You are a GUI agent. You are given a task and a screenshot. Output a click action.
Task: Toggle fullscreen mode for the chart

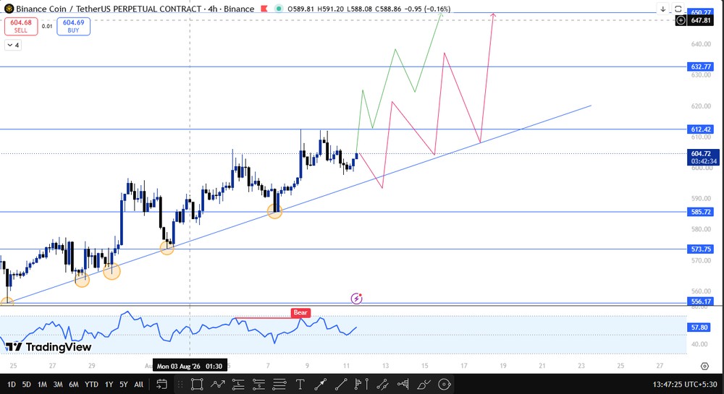(x=678, y=9)
